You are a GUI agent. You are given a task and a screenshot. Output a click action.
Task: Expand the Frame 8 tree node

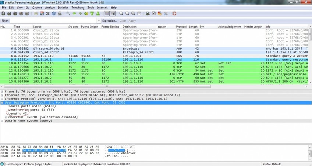point(3,91)
